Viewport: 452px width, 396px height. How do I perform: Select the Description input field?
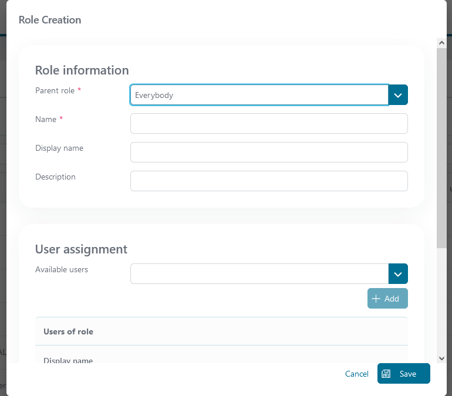pyautogui.click(x=269, y=181)
